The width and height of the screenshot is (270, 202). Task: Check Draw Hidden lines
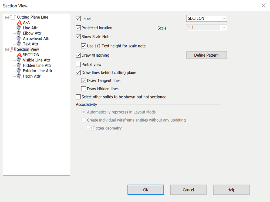click(83, 89)
